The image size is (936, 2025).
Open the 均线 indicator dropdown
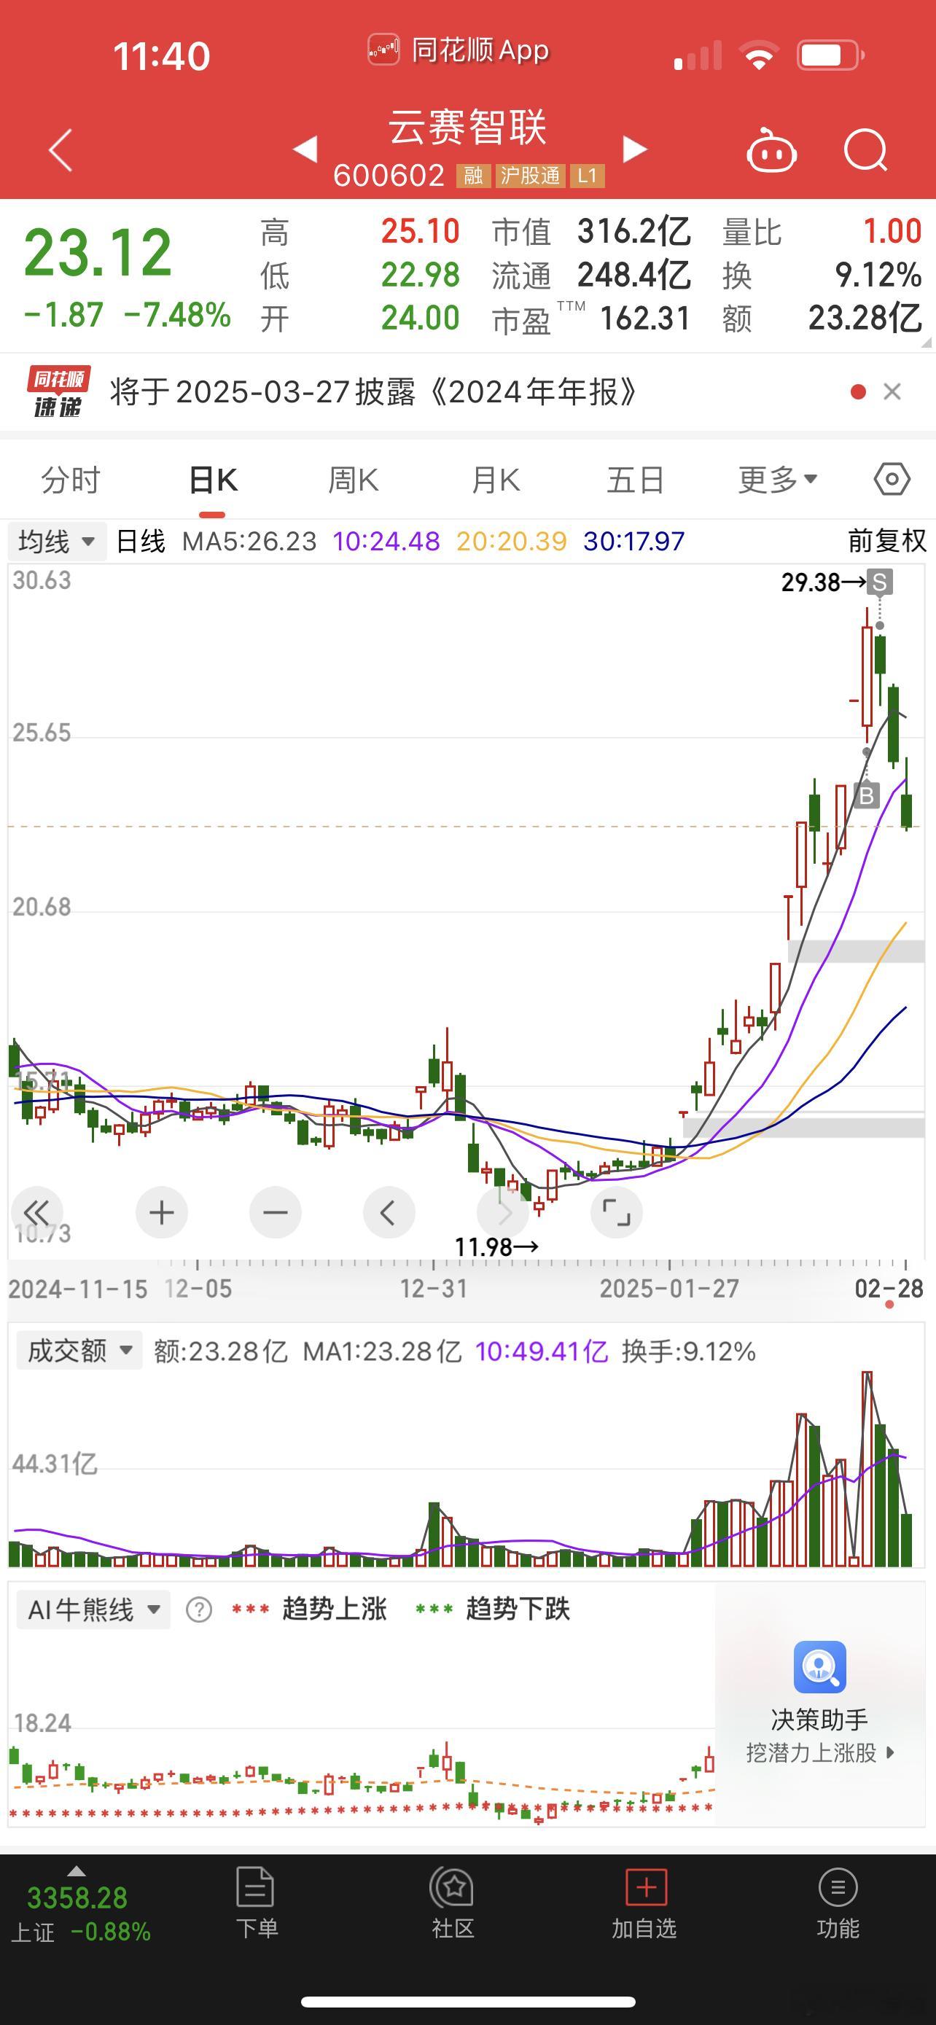[57, 542]
